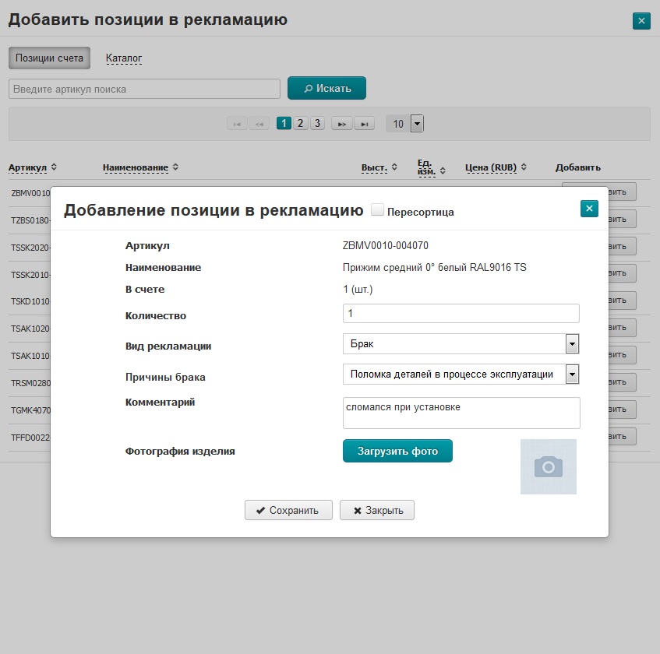Viewport: 660px width, 654px height.
Task: Close the inner add-position dialog with X
Action: coord(589,209)
